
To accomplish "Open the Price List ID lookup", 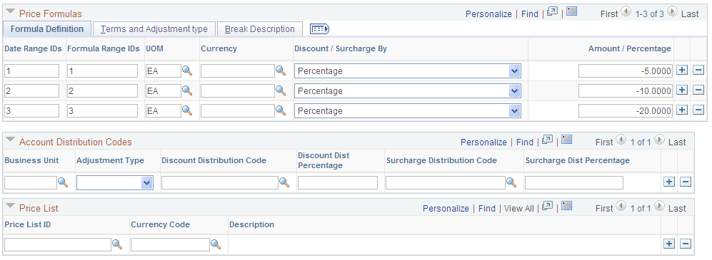I will coord(117,244).
